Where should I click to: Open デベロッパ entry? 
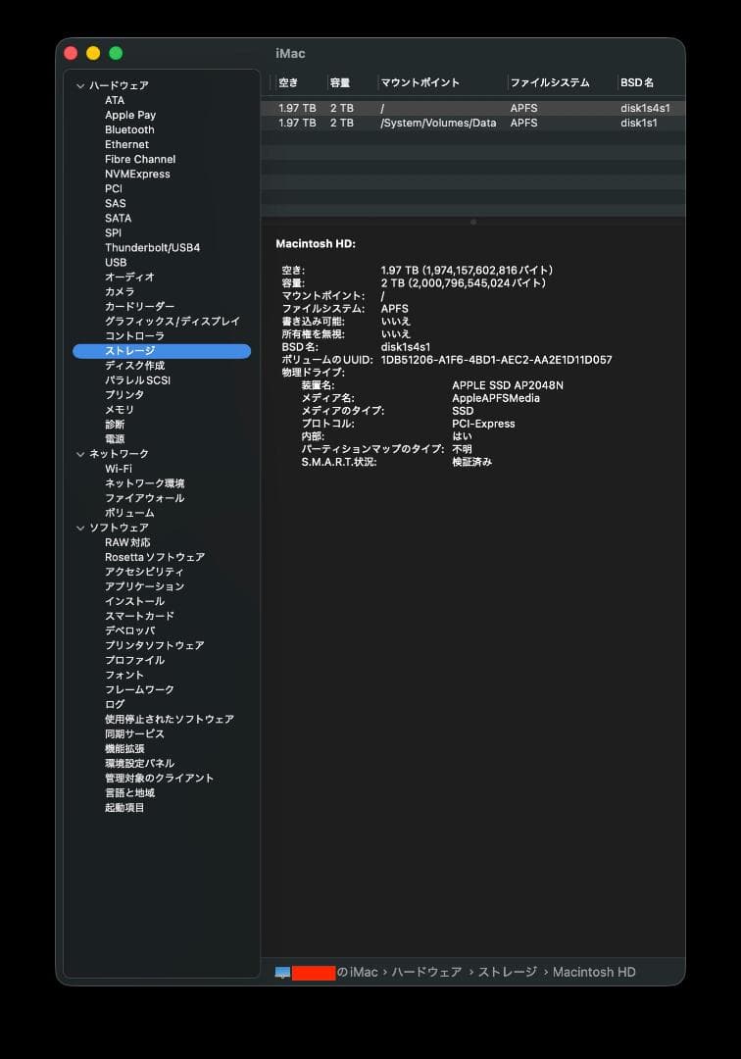[x=129, y=630]
